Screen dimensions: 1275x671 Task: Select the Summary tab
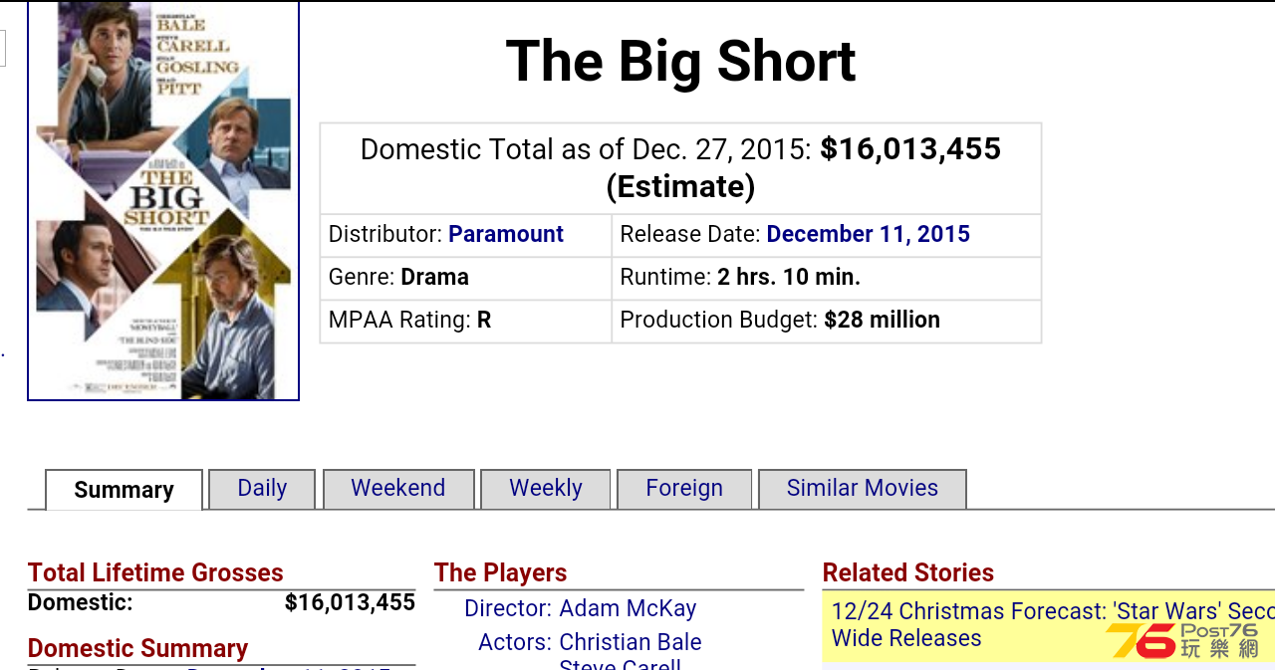click(x=124, y=490)
